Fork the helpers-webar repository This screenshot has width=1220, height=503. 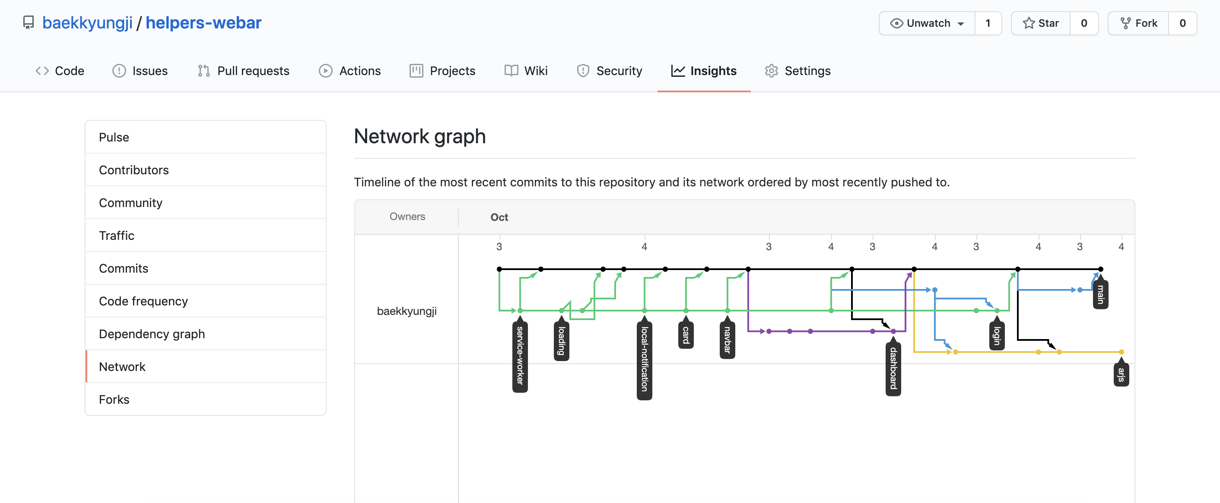click(x=1138, y=23)
